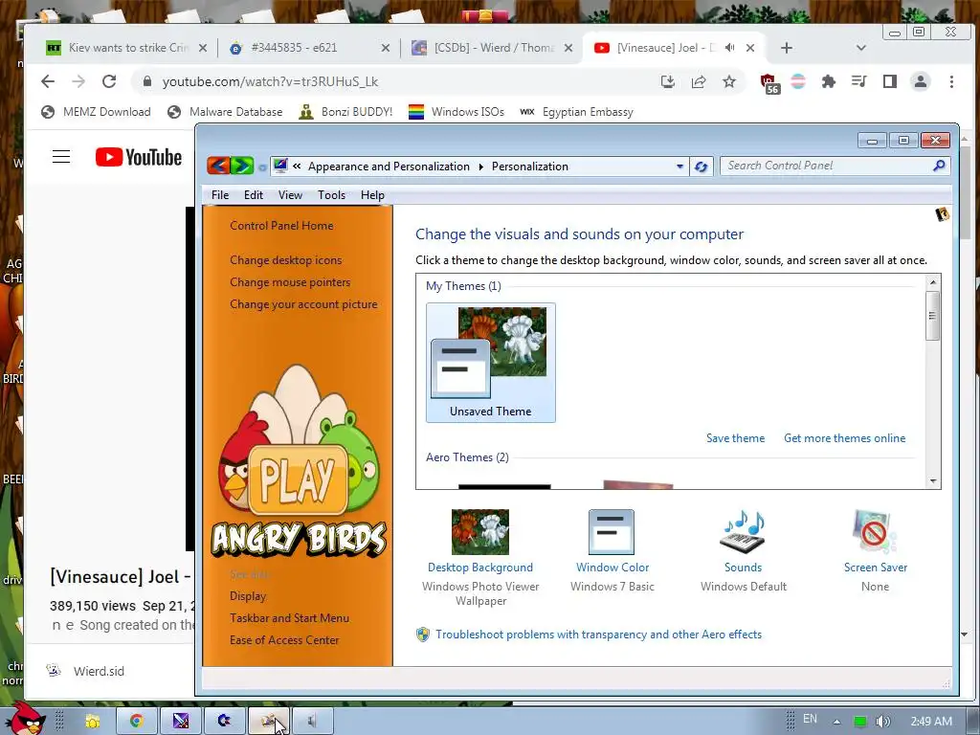
Task: Open the Chrome profile avatar
Action: [x=920, y=82]
